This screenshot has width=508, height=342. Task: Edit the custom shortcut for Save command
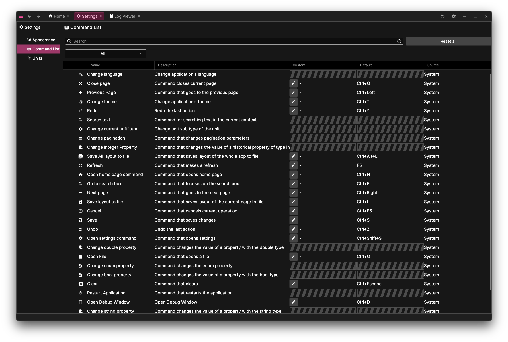[x=294, y=220]
